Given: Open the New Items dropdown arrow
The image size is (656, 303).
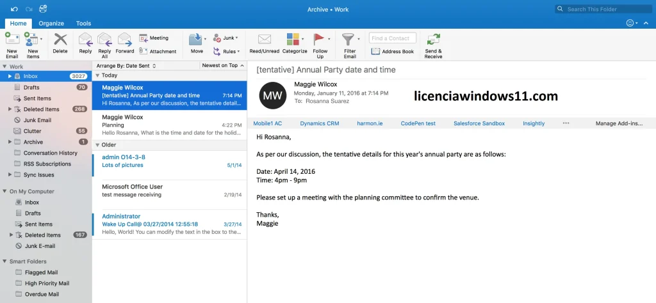Looking at the screenshot, I should 41,39.
